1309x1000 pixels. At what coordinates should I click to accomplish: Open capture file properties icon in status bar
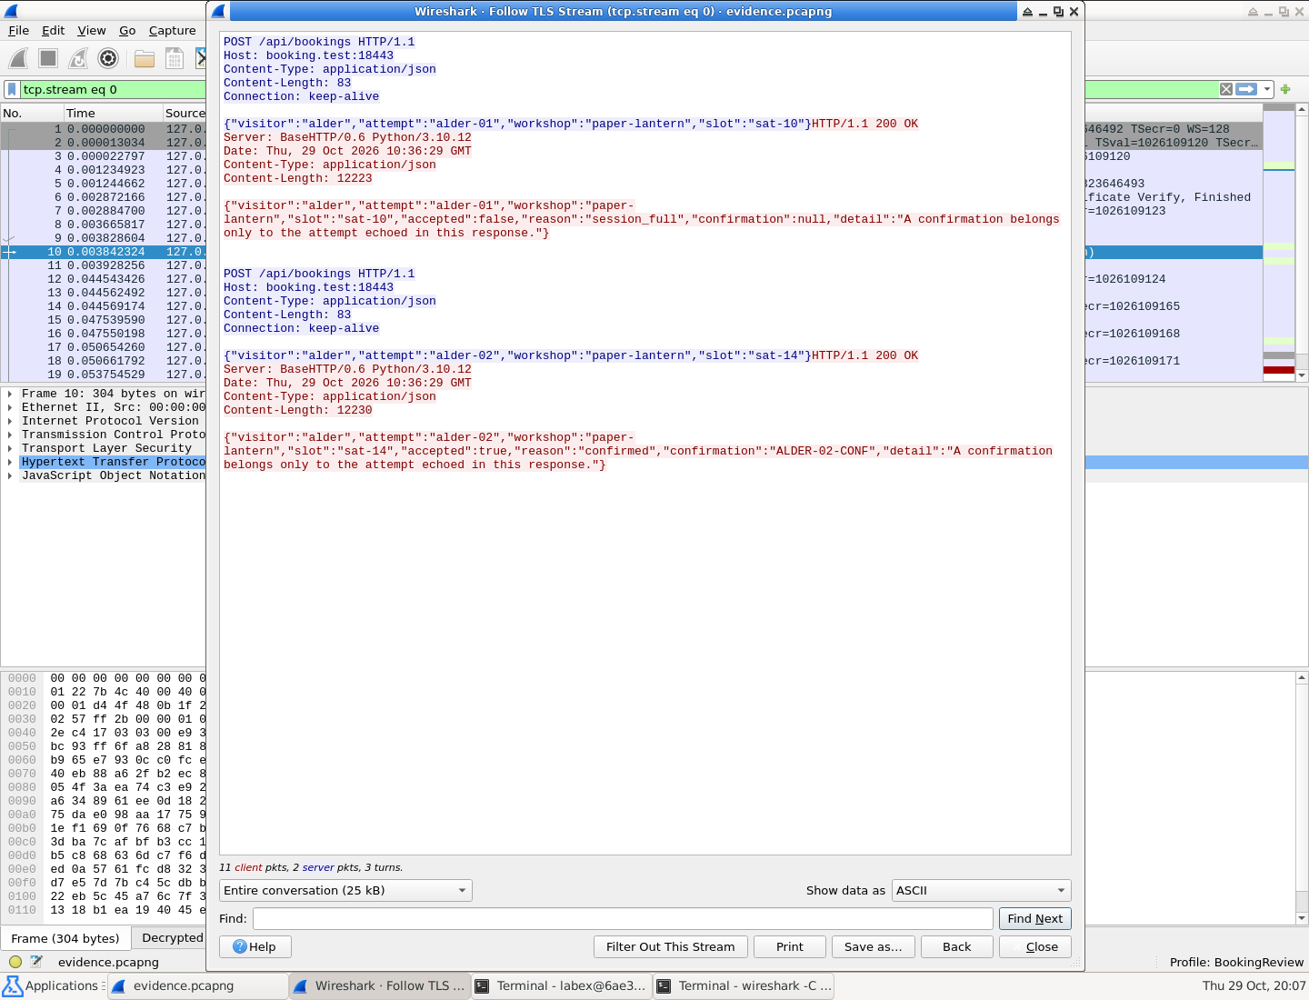[x=37, y=962]
